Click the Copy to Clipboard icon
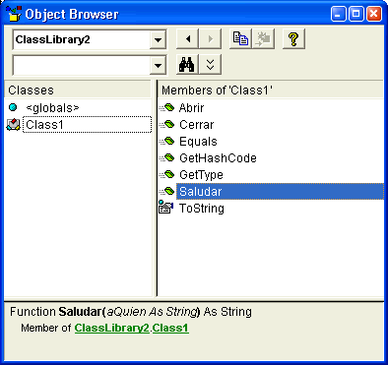This screenshot has height=365, width=388. pos(240,39)
